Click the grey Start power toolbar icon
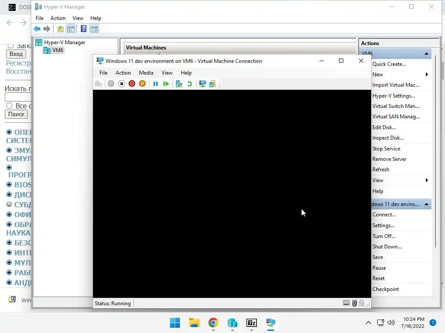 (111, 84)
